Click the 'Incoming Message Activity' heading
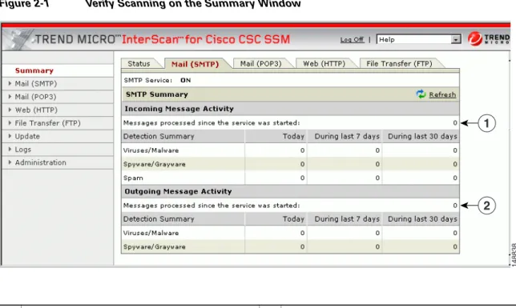 point(179,109)
